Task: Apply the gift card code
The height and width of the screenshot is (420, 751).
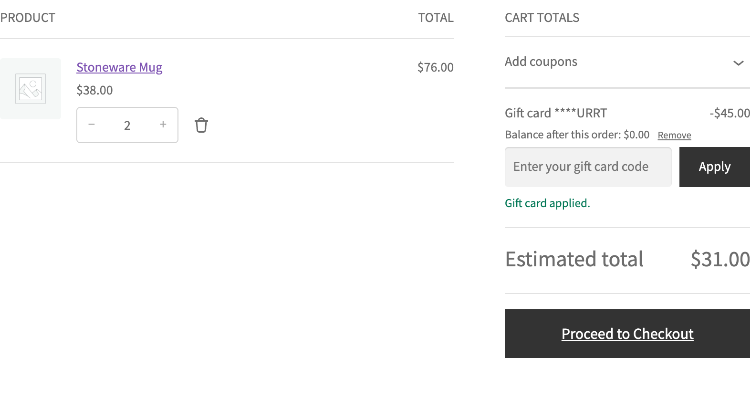Action: tap(715, 167)
